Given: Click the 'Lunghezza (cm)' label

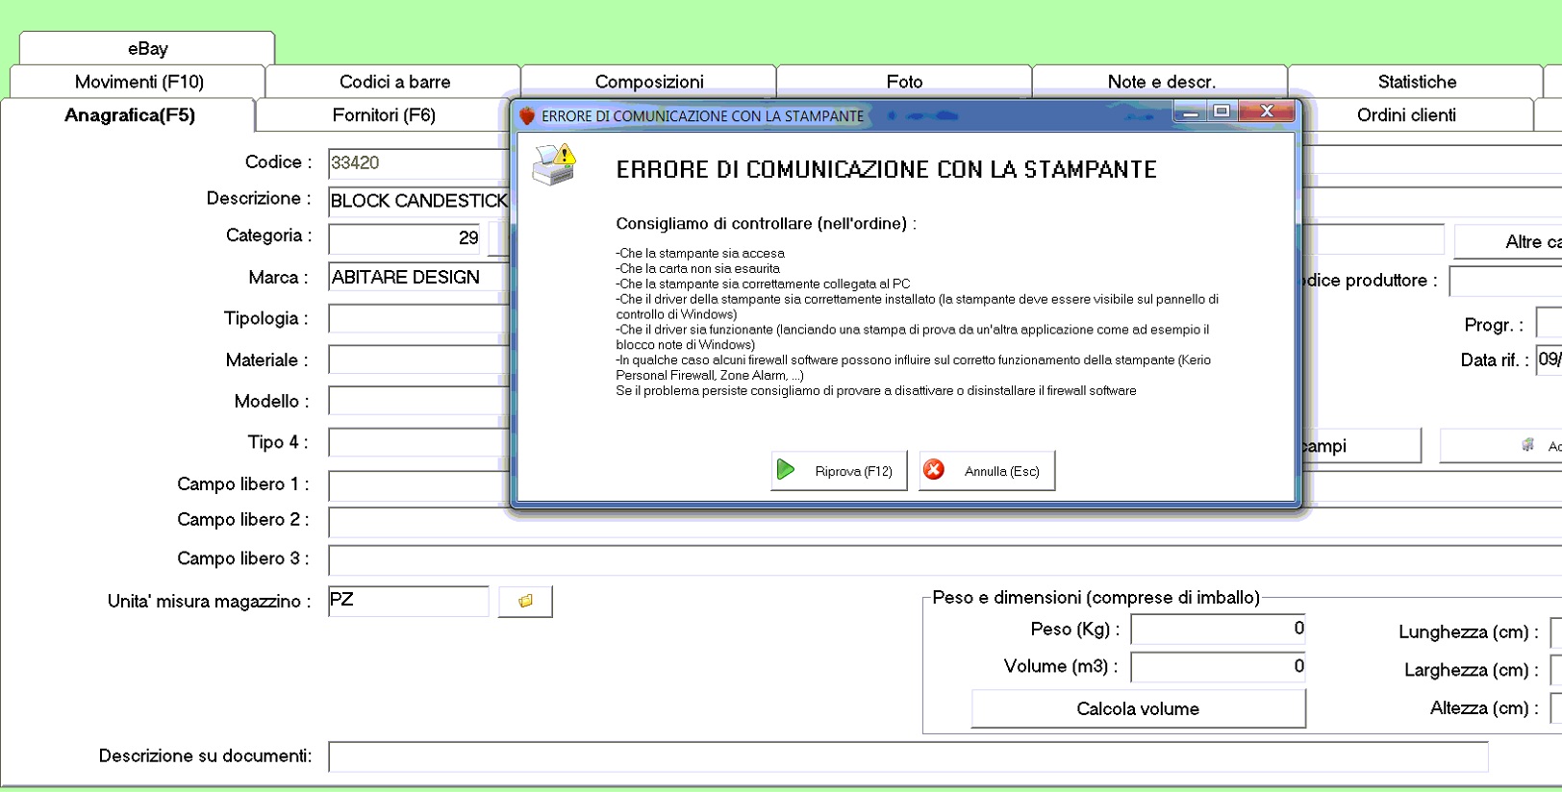Looking at the screenshot, I should tap(1468, 632).
